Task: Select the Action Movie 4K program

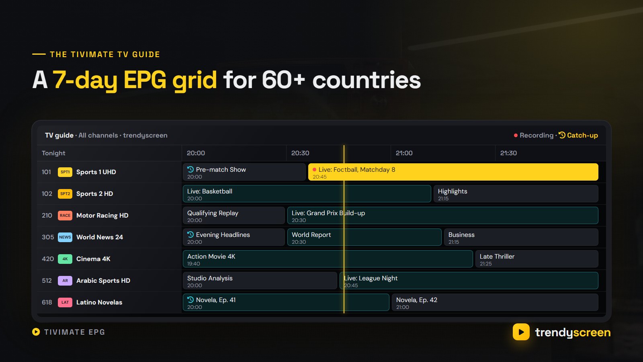Action: [328, 259]
